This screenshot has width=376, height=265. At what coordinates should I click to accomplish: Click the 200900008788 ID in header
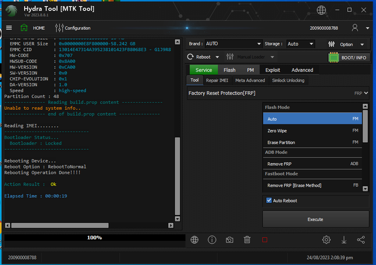[x=324, y=28]
